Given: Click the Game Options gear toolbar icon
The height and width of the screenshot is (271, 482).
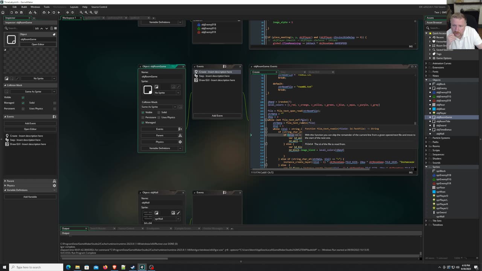Looking at the screenshot, I should point(67,12).
